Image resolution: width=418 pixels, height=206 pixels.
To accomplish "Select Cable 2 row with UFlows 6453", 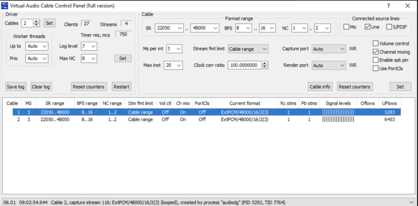I will (x=207, y=120).
